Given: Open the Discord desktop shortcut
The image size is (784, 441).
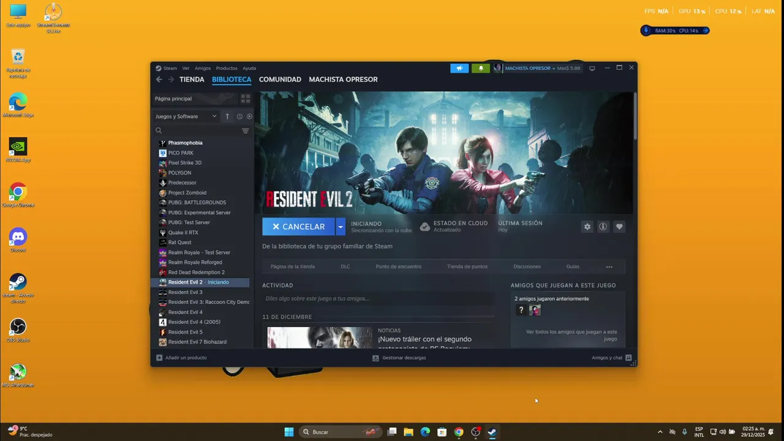Looking at the screenshot, I should pyautogui.click(x=18, y=240).
